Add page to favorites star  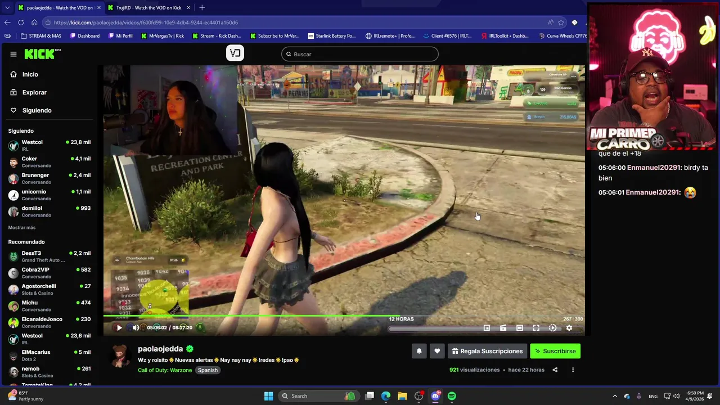(x=561, y=22)
